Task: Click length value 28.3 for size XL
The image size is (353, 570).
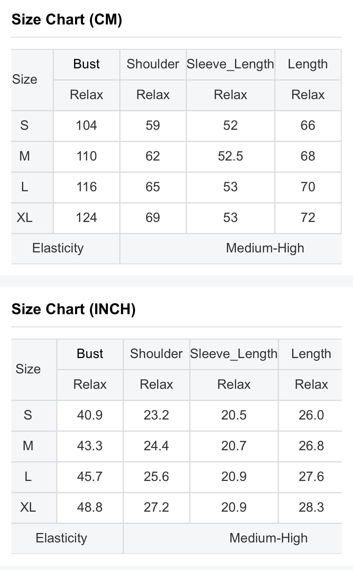Action: coord(311,508)
